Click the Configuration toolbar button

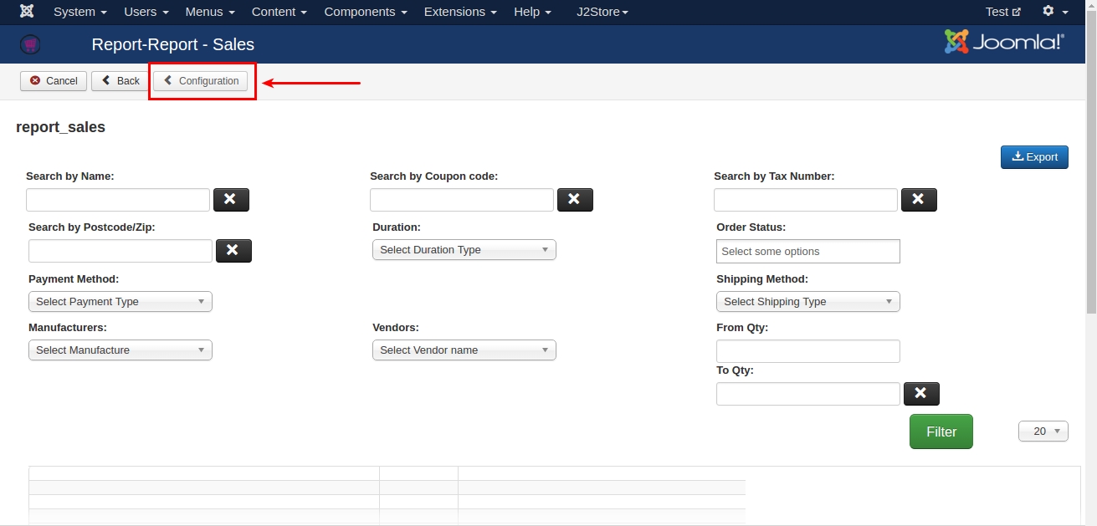(201, 81)
